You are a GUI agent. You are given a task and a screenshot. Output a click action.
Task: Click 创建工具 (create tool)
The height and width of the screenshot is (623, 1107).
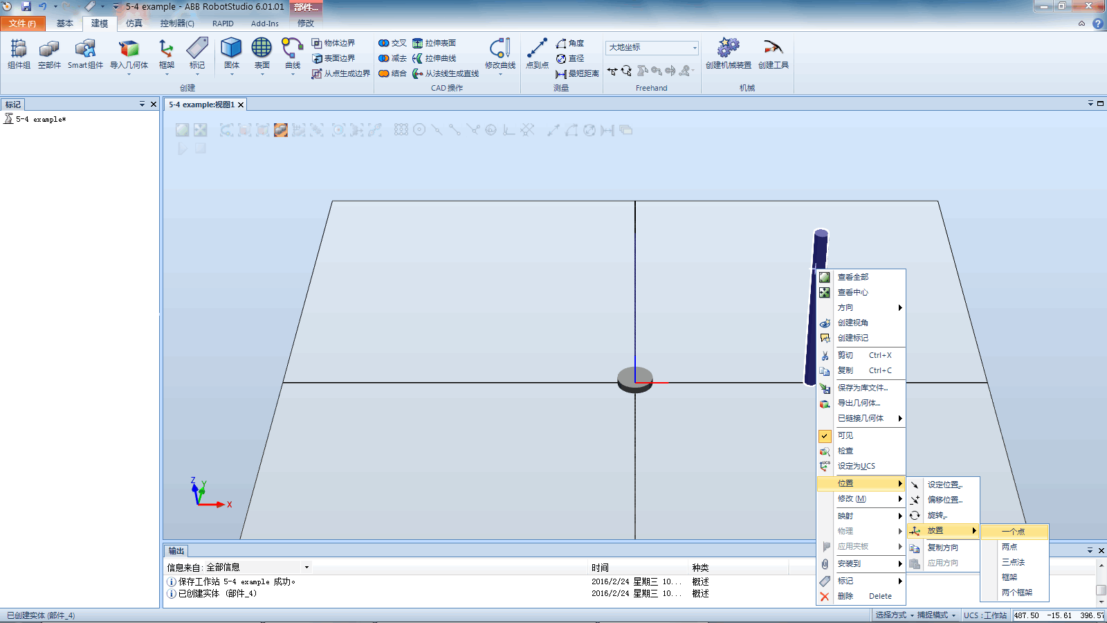[x=773, y=54]
